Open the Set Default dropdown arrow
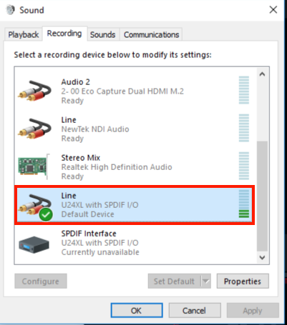The width and height of the screenshot is (287, 325). coord(205,281)
